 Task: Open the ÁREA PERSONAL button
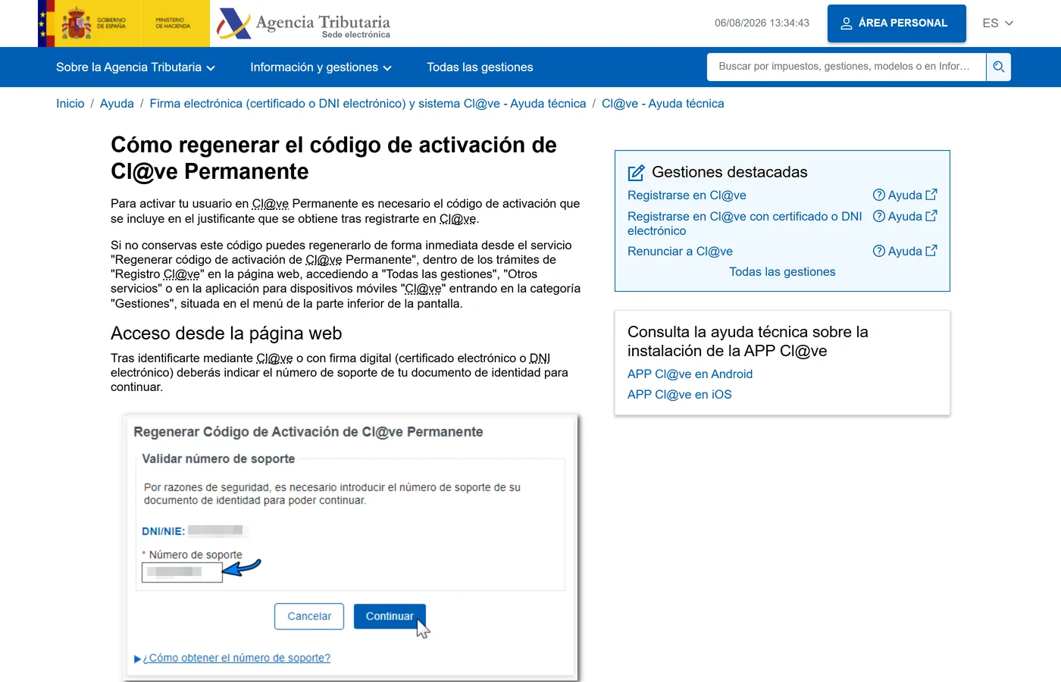click(897, 23)
